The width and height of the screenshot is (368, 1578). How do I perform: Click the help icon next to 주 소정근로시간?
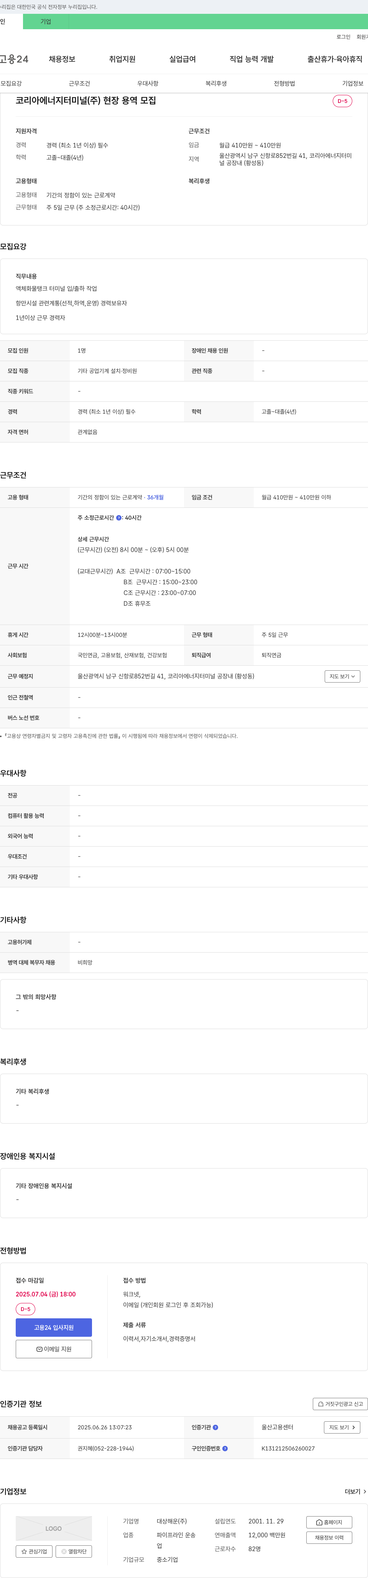click(x=118, y=518)
